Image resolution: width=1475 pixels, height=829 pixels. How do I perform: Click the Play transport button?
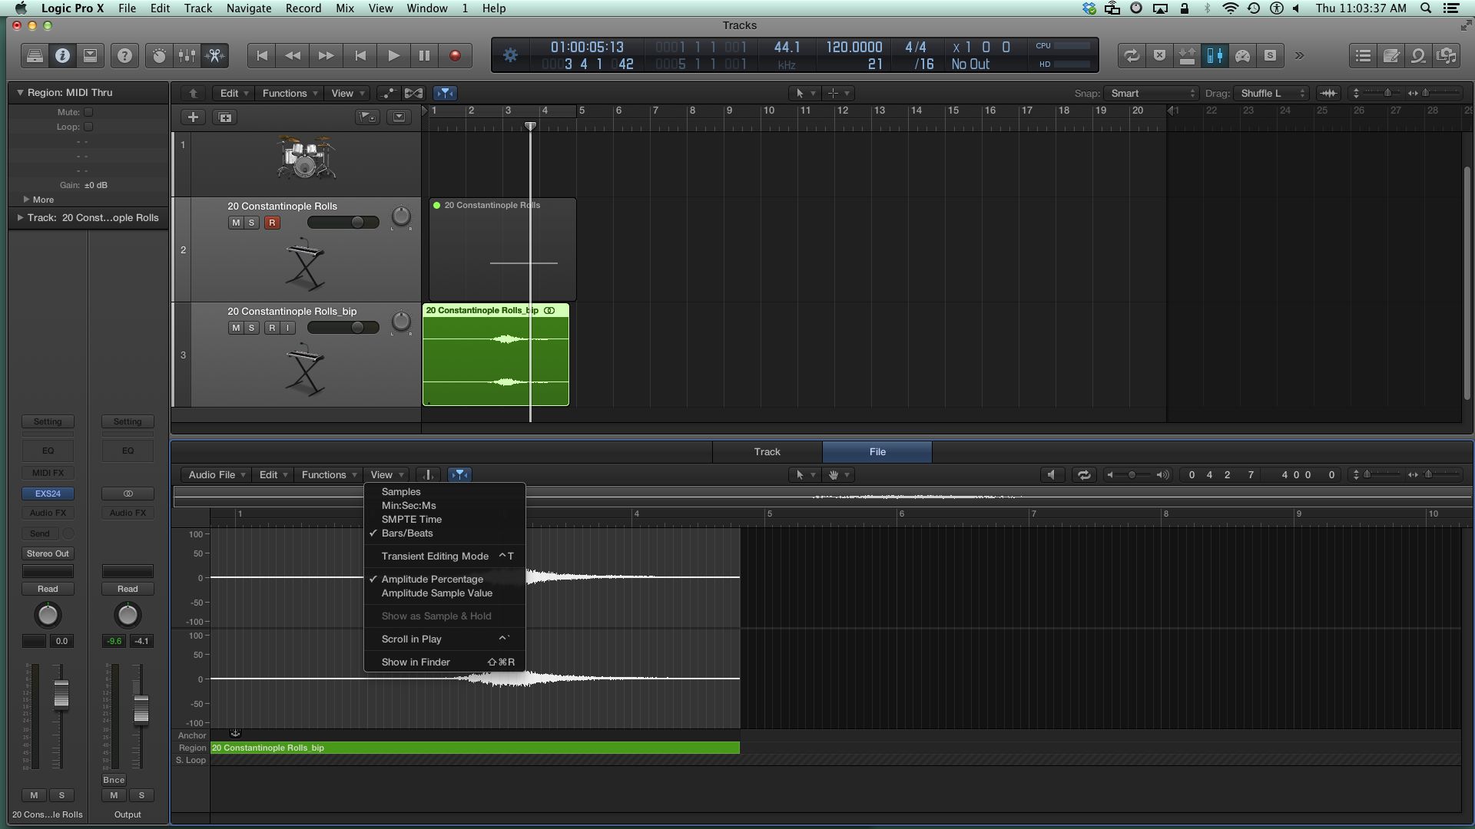393,55
